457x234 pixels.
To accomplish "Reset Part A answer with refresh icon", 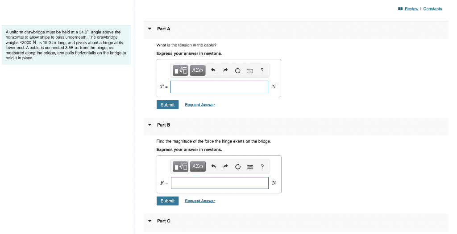I will [x=237, y=70].
